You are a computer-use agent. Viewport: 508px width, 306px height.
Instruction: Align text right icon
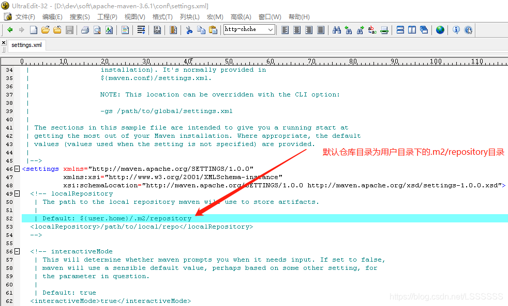[x=309, y=30]
